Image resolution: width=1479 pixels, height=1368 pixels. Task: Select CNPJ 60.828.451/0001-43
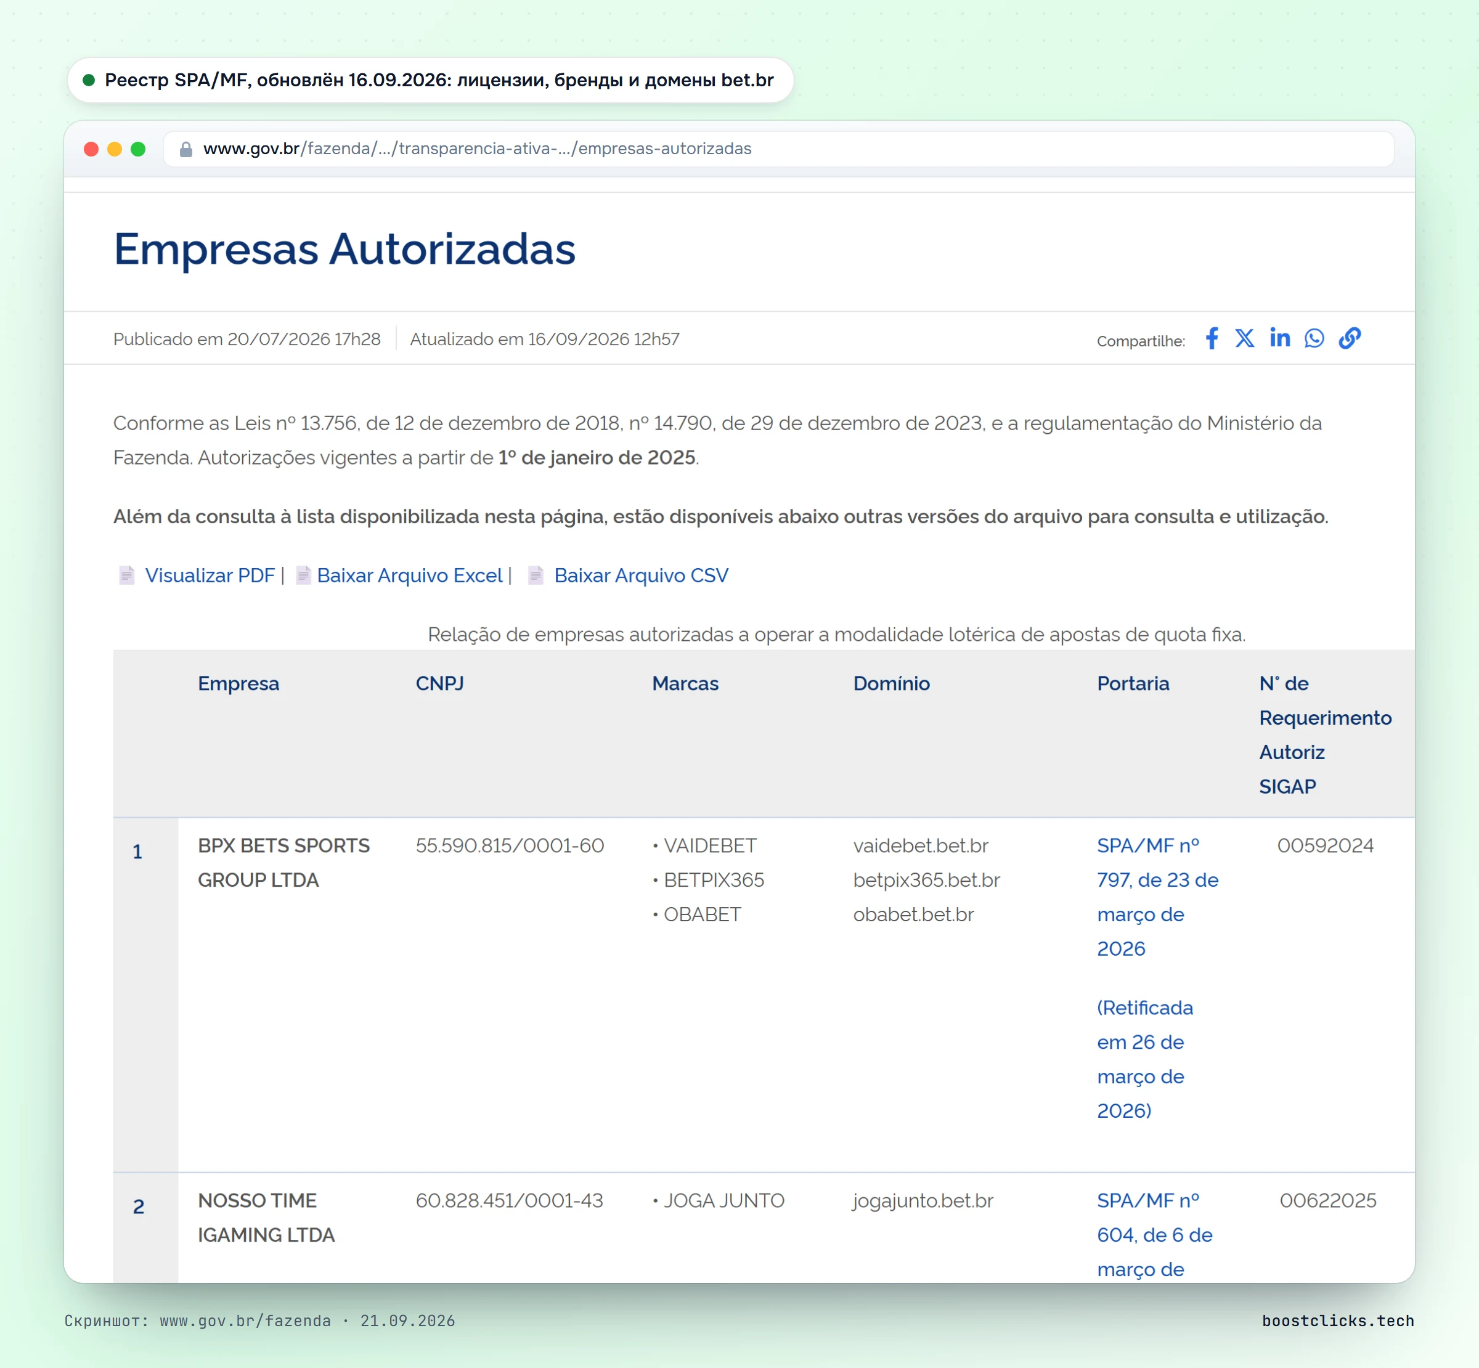509,1201
